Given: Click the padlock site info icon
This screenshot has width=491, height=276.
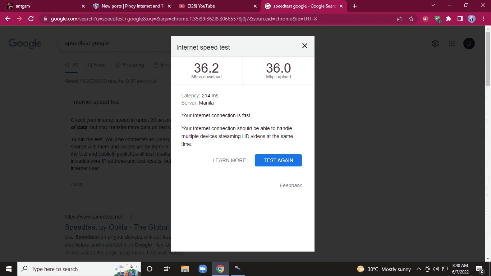Looking at the screenshot, I should pyautogui.click(x=45, y=19).
